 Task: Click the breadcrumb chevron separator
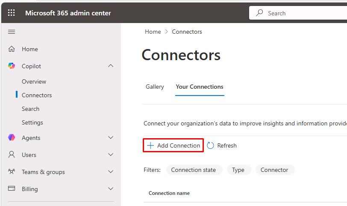coord(166,32)
